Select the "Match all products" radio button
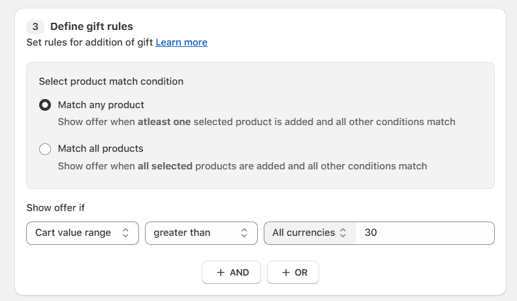517x301 pixels. [x=45, y=149]
